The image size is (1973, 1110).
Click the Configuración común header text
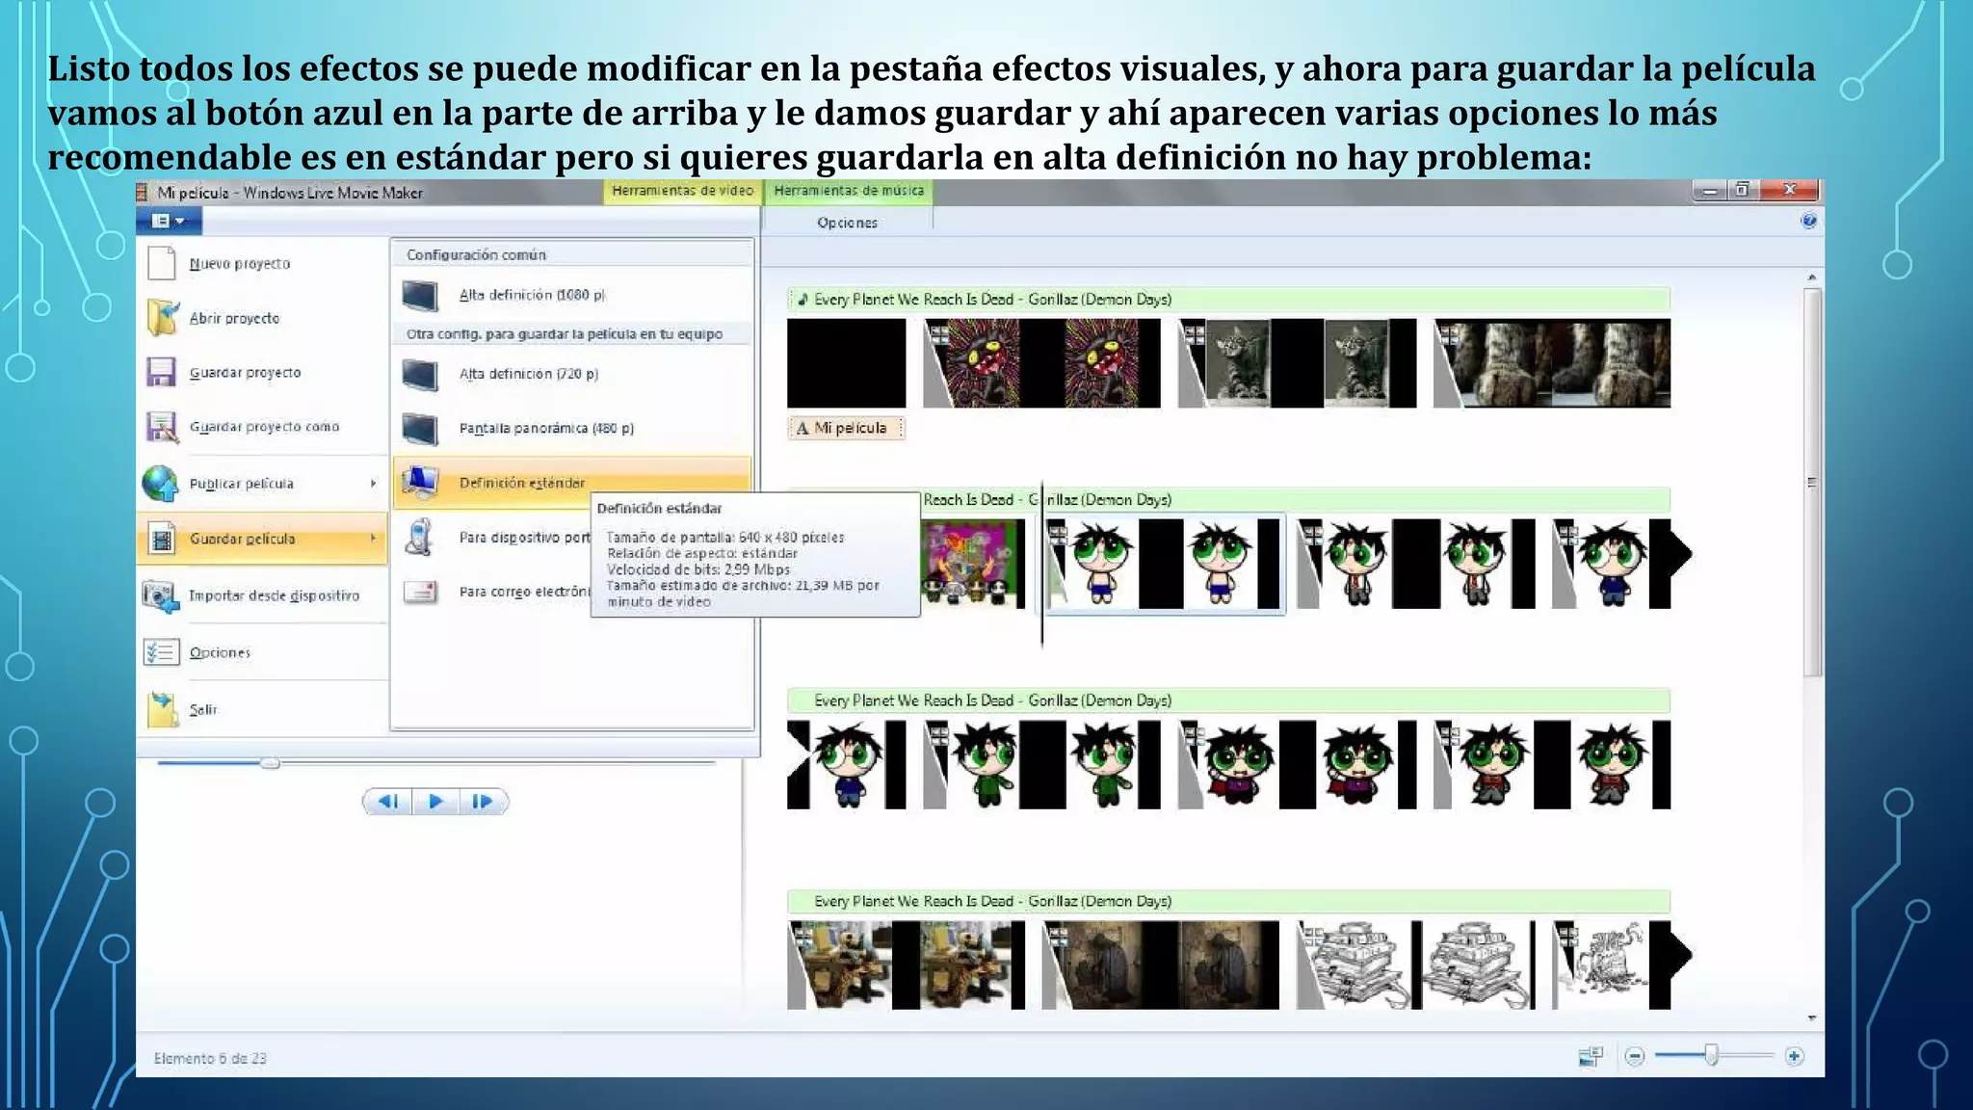point(476,254)
